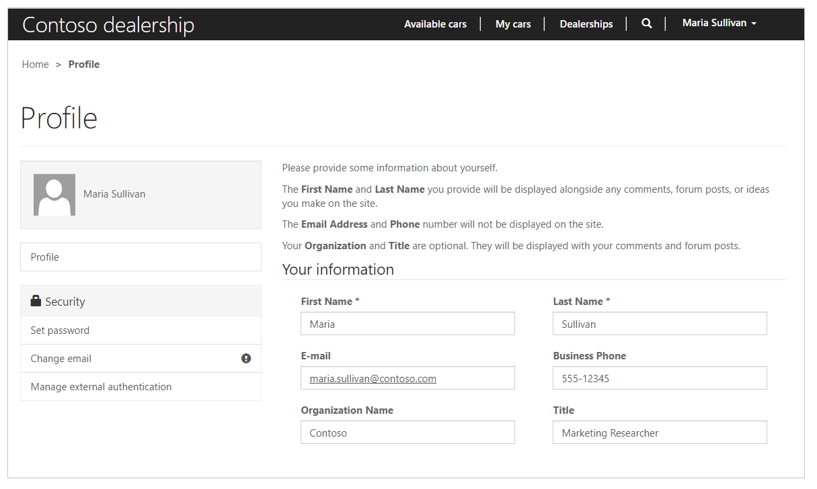Click the Last Name input field
817x489 pixels.
(x=660, y=324)
